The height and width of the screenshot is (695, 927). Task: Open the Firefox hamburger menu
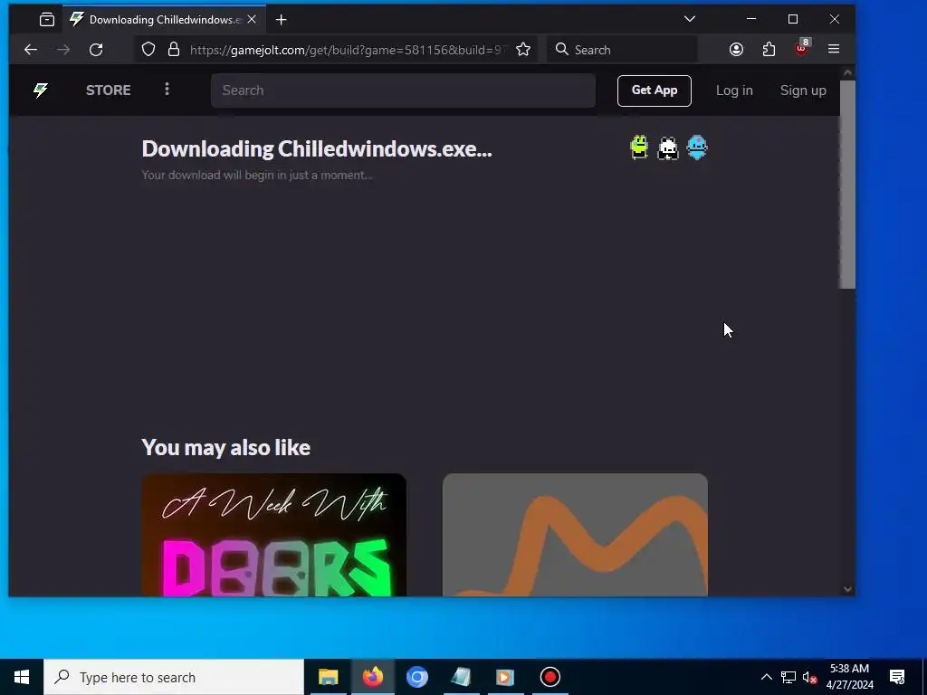(x=834, y=49)
